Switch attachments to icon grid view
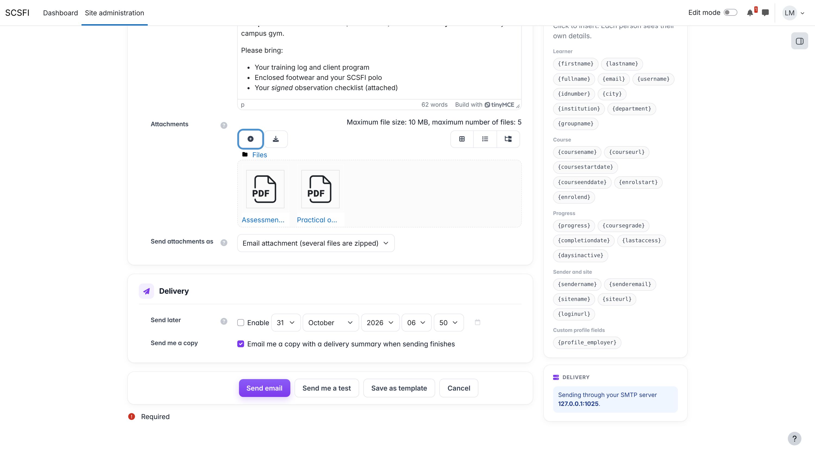This screenshot has width=815, height=459. [462, 139]
